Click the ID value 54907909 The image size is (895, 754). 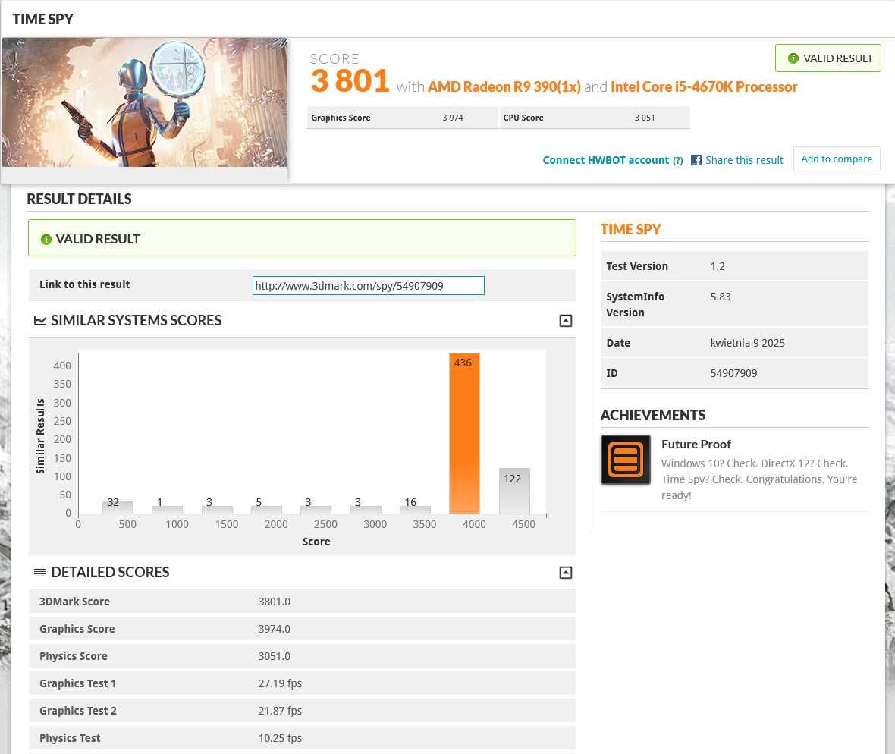[733, 373]
